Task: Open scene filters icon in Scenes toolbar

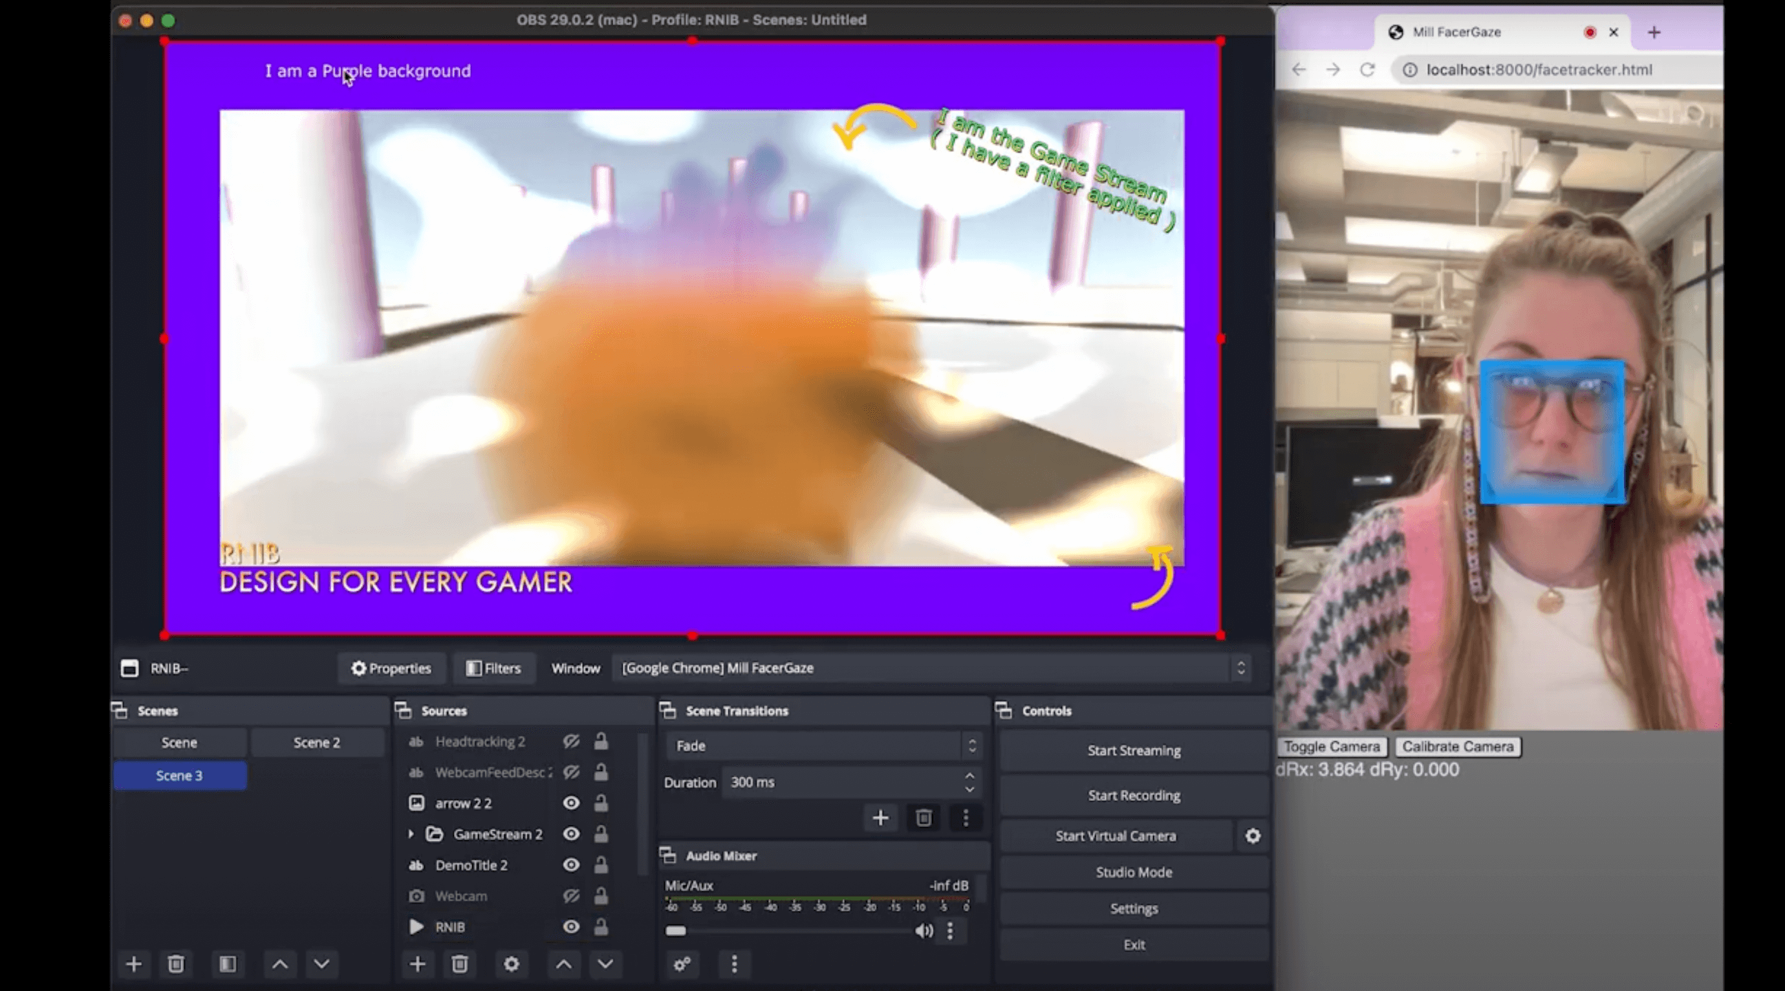Action: (x=227, y=964)
